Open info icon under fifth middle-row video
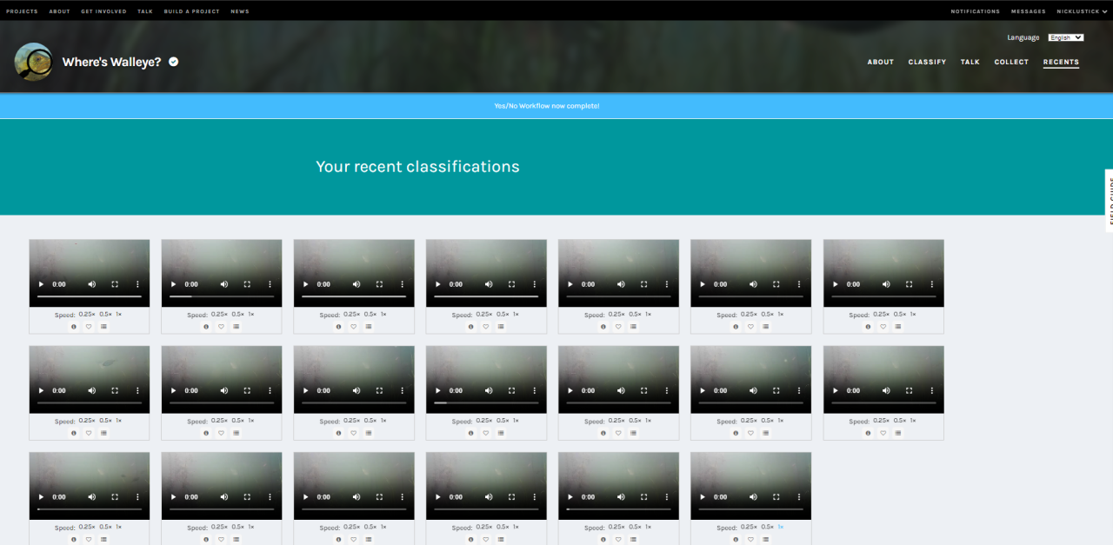 tap(603, 433)
